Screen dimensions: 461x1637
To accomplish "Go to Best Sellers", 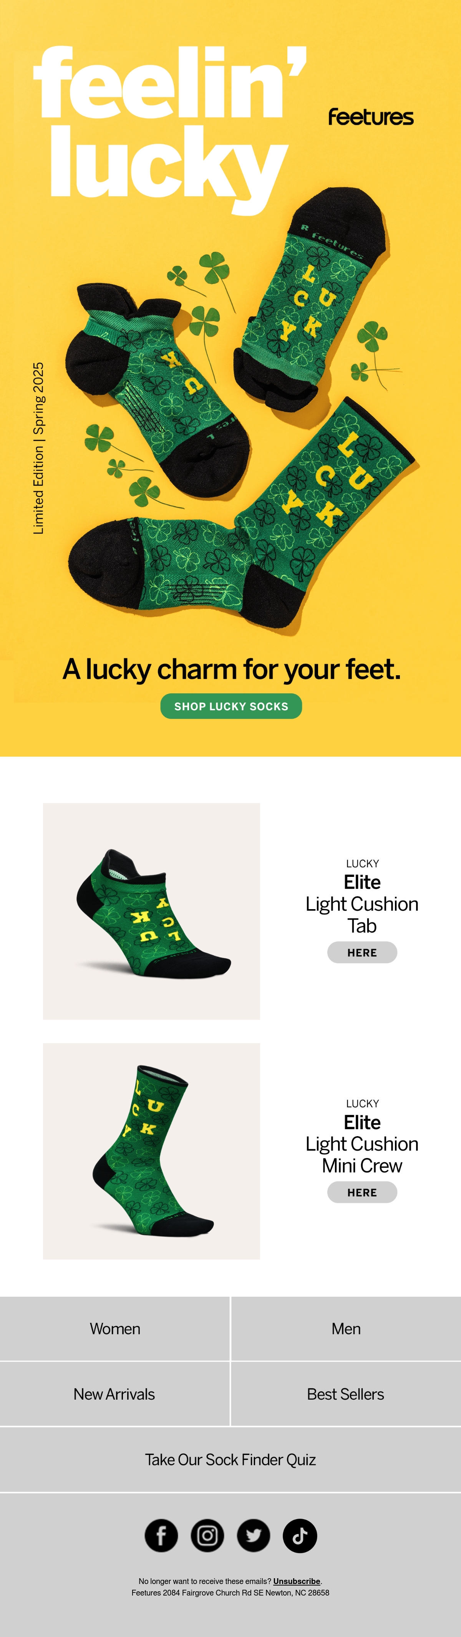I will [346, 1394].
